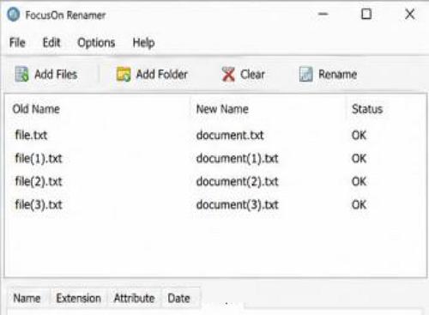Close the FocusOn Renamer window
The height and width of the screenshot is (315, 429).
(x=410, y=14)
